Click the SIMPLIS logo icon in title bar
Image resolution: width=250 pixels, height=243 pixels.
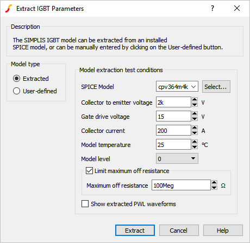click(9, 9)
